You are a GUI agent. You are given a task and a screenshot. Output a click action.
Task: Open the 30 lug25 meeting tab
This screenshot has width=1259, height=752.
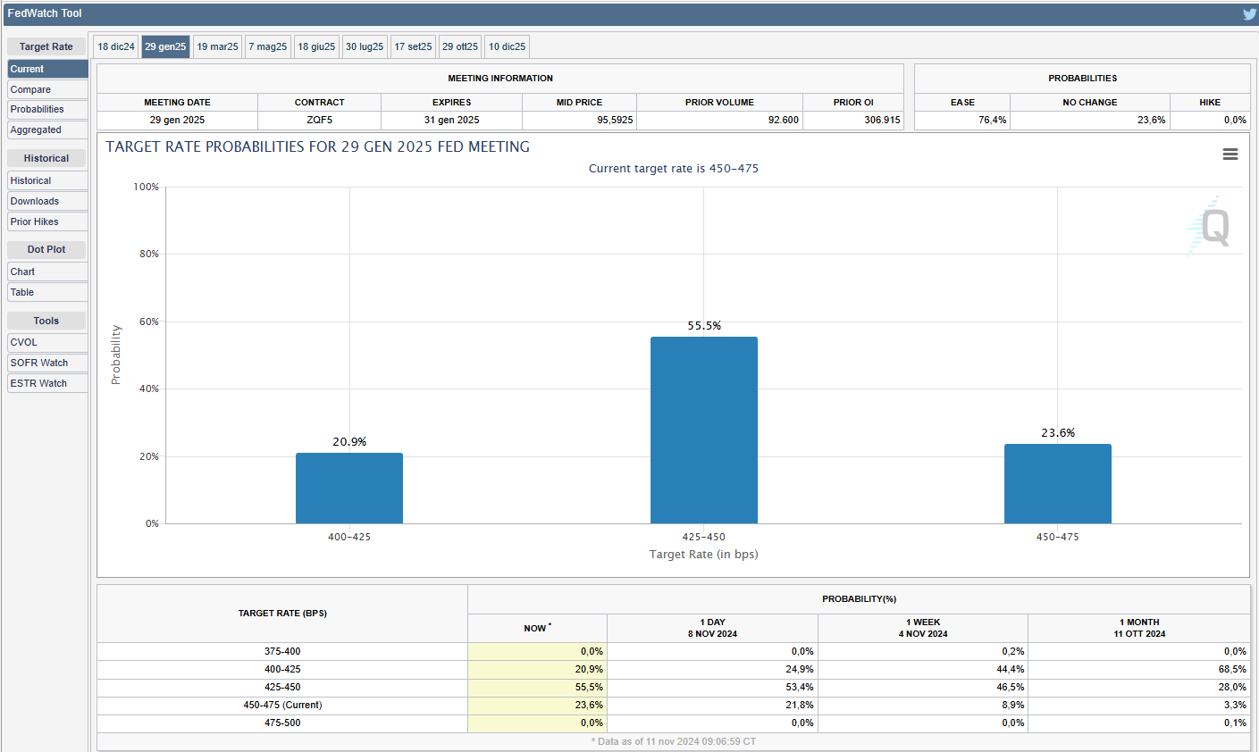tap(365, 46)
